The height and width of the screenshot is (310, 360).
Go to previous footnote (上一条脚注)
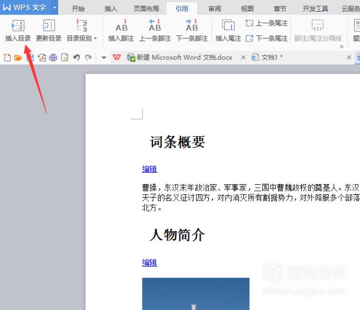[x=155, y=30]
